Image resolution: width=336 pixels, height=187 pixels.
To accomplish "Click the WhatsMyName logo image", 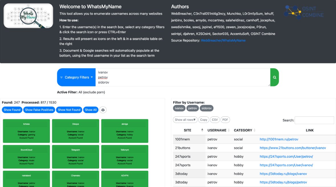I will (x=28, y=16).
